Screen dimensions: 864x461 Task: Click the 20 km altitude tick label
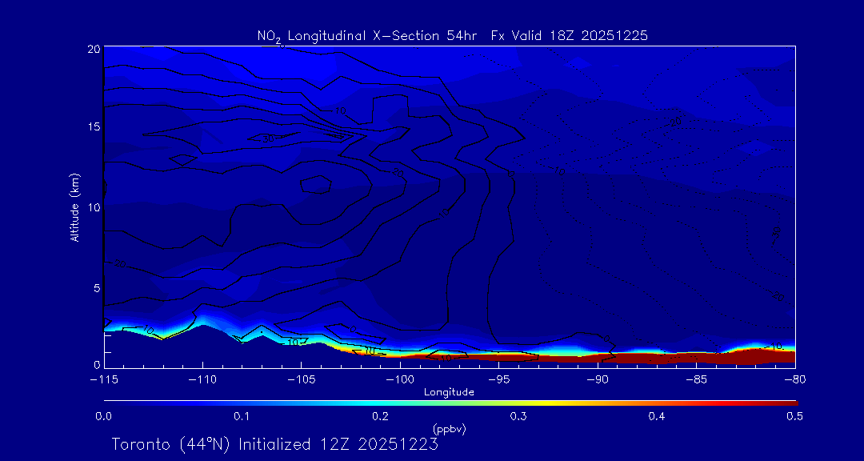click(92, 49)
